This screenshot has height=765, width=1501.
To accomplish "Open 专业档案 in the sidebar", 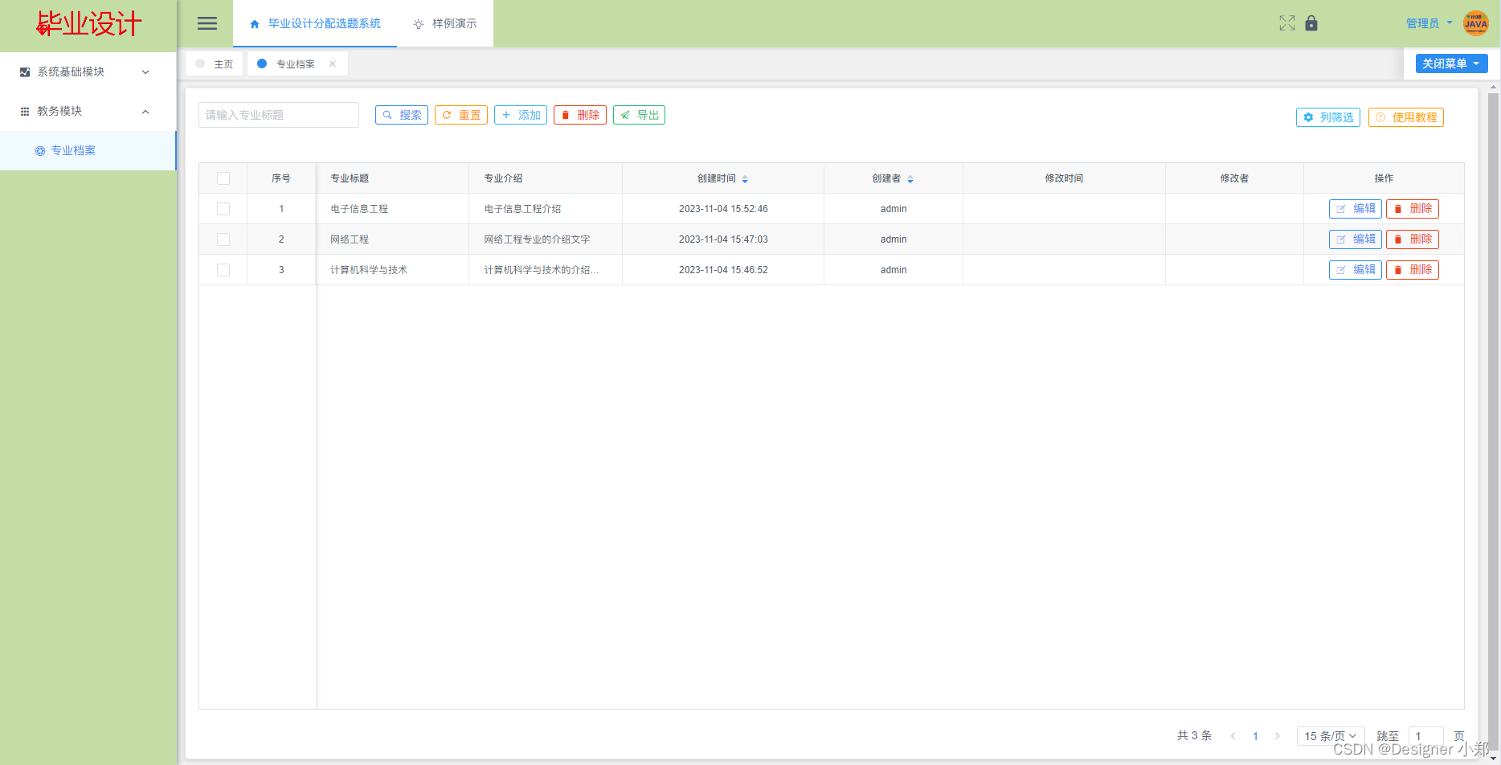I will (88, 150).
